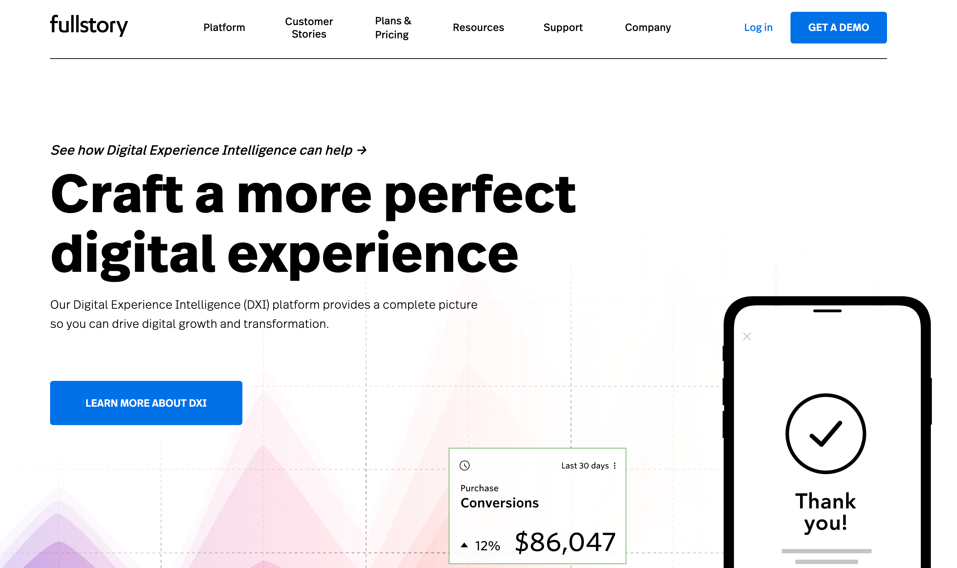Expand the Platform navigation menu
The width and height of the screenshot is (957, 568).
224,28
